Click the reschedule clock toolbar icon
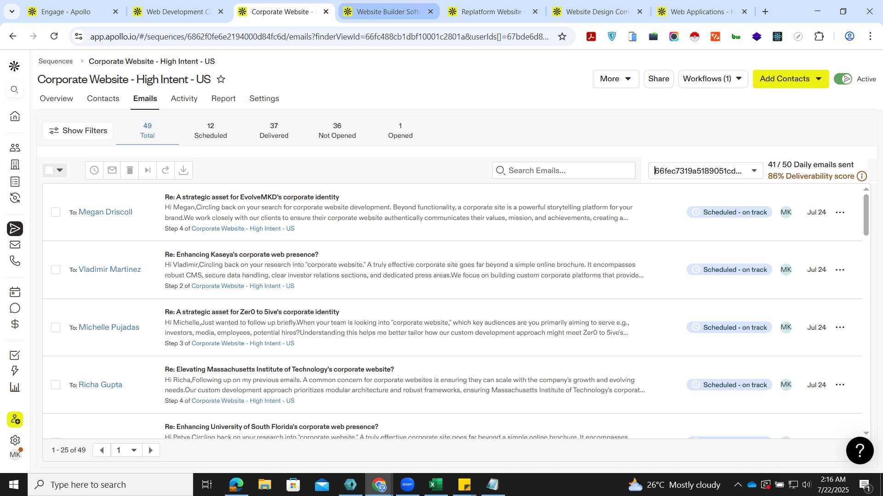 94,170
